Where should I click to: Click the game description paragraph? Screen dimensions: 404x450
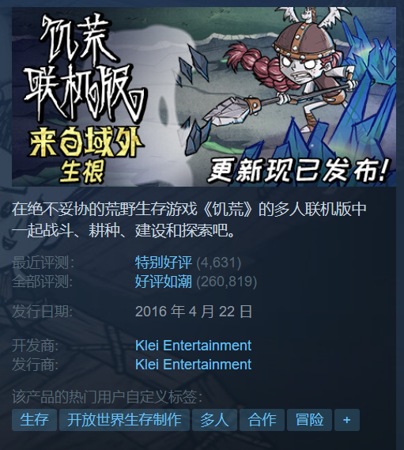(190, 220)
